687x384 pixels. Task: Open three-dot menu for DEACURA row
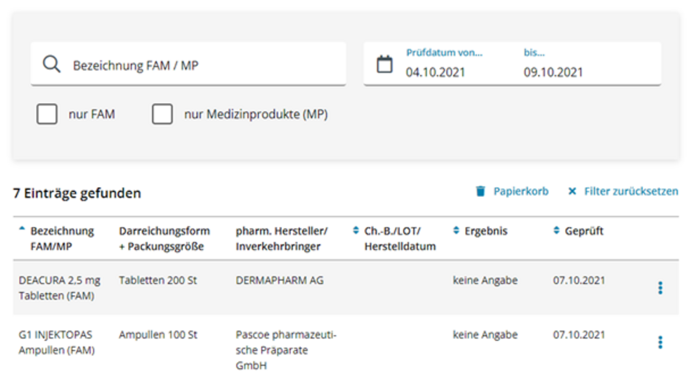660,288
